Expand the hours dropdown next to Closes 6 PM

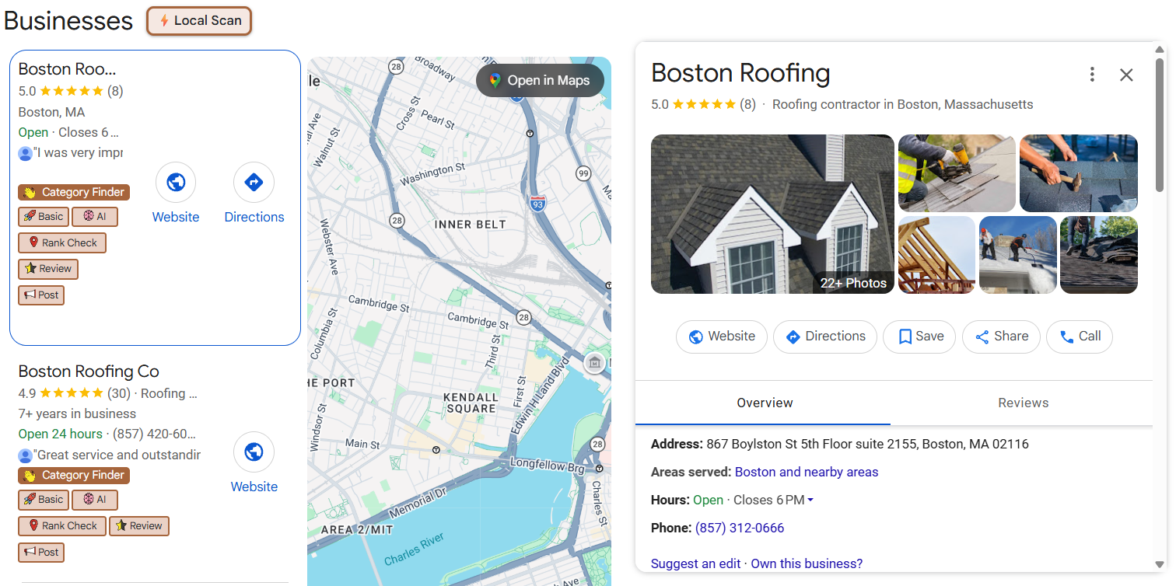pos(810,501)
